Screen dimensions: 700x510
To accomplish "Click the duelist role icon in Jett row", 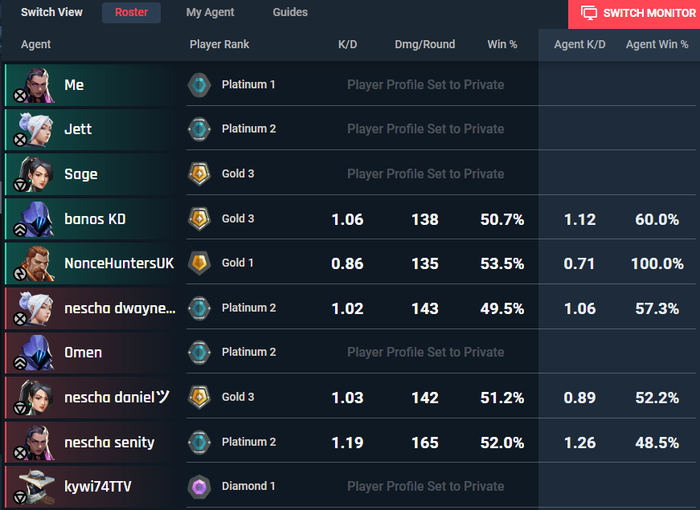I will (x=20, y=140).
